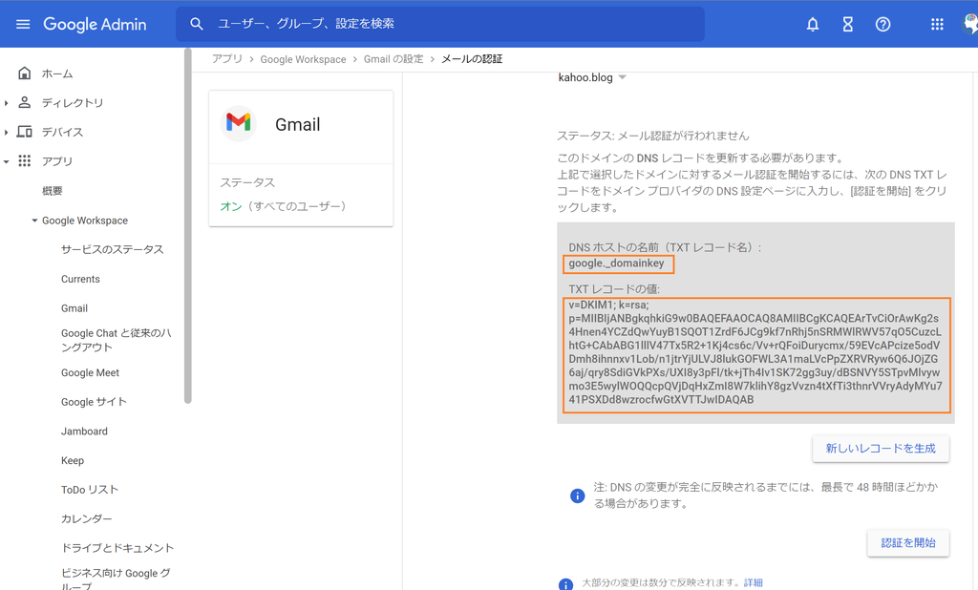Click google._domainkey host name text
This screenshot has width=978, height=590.
click(x=616, y=263)
